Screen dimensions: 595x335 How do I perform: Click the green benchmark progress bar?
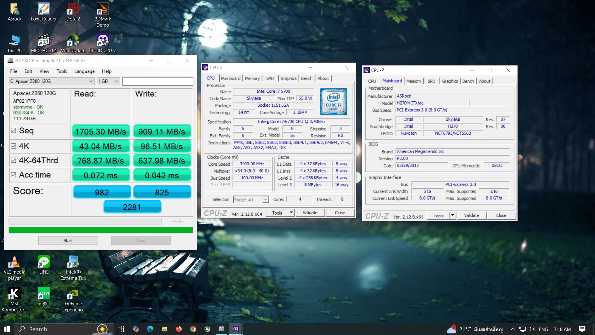101,230
